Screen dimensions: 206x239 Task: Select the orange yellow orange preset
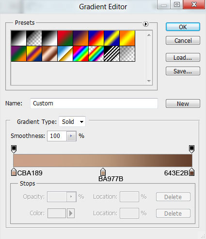[x=127, y=38]
